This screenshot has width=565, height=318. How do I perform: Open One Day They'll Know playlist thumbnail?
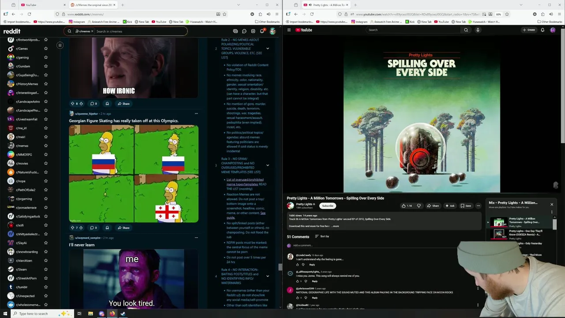tap(499, 234)
